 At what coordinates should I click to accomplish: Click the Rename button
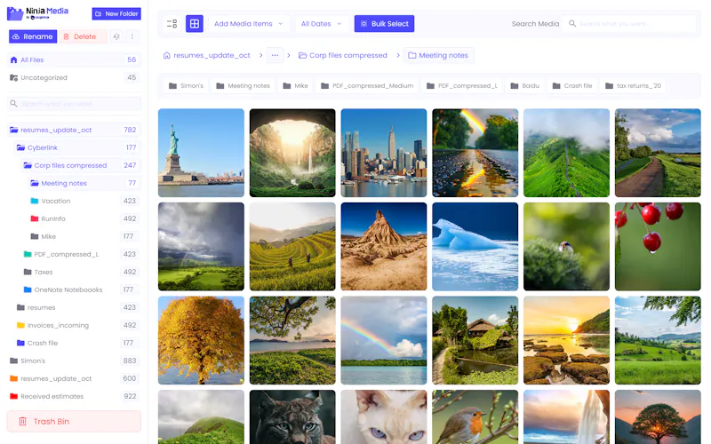[x=33, y=36]
